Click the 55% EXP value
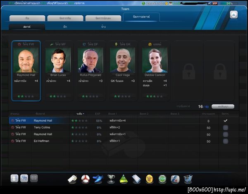Image resolution: width=248 pixels, height=194 pixels. pyautogui.click(x=99, y=121)
